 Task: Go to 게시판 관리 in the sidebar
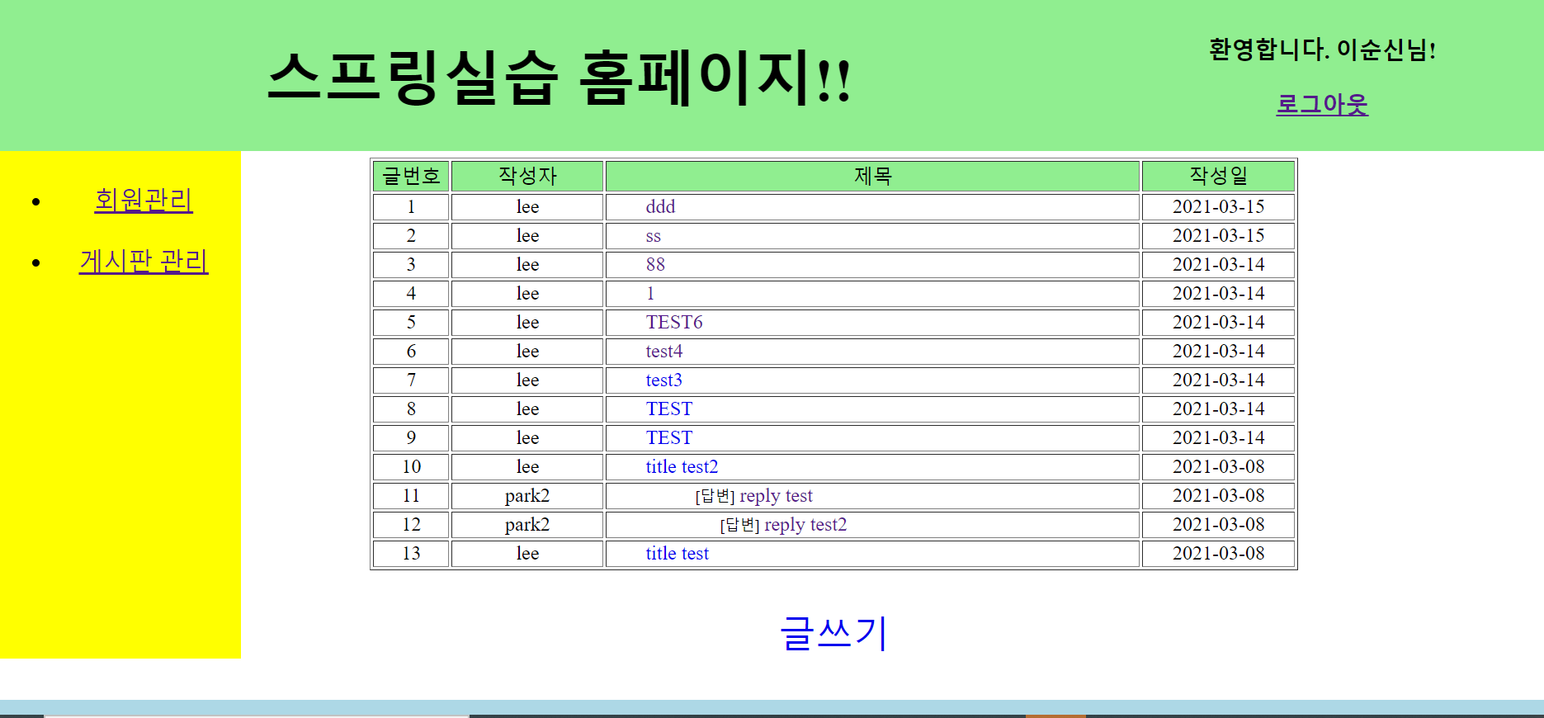coord(144,262)
